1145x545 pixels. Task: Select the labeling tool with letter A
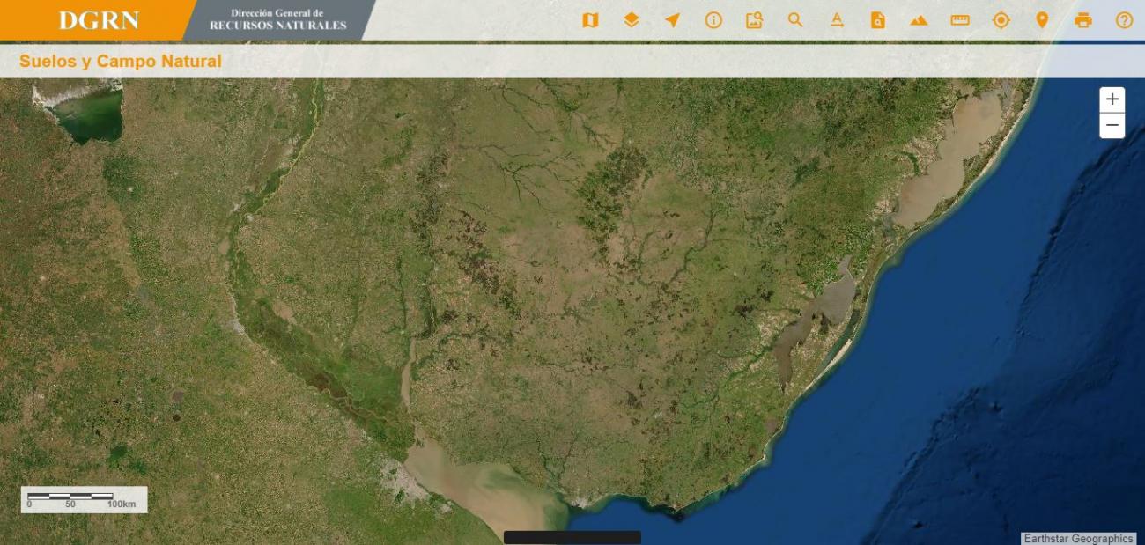[835, 19]
